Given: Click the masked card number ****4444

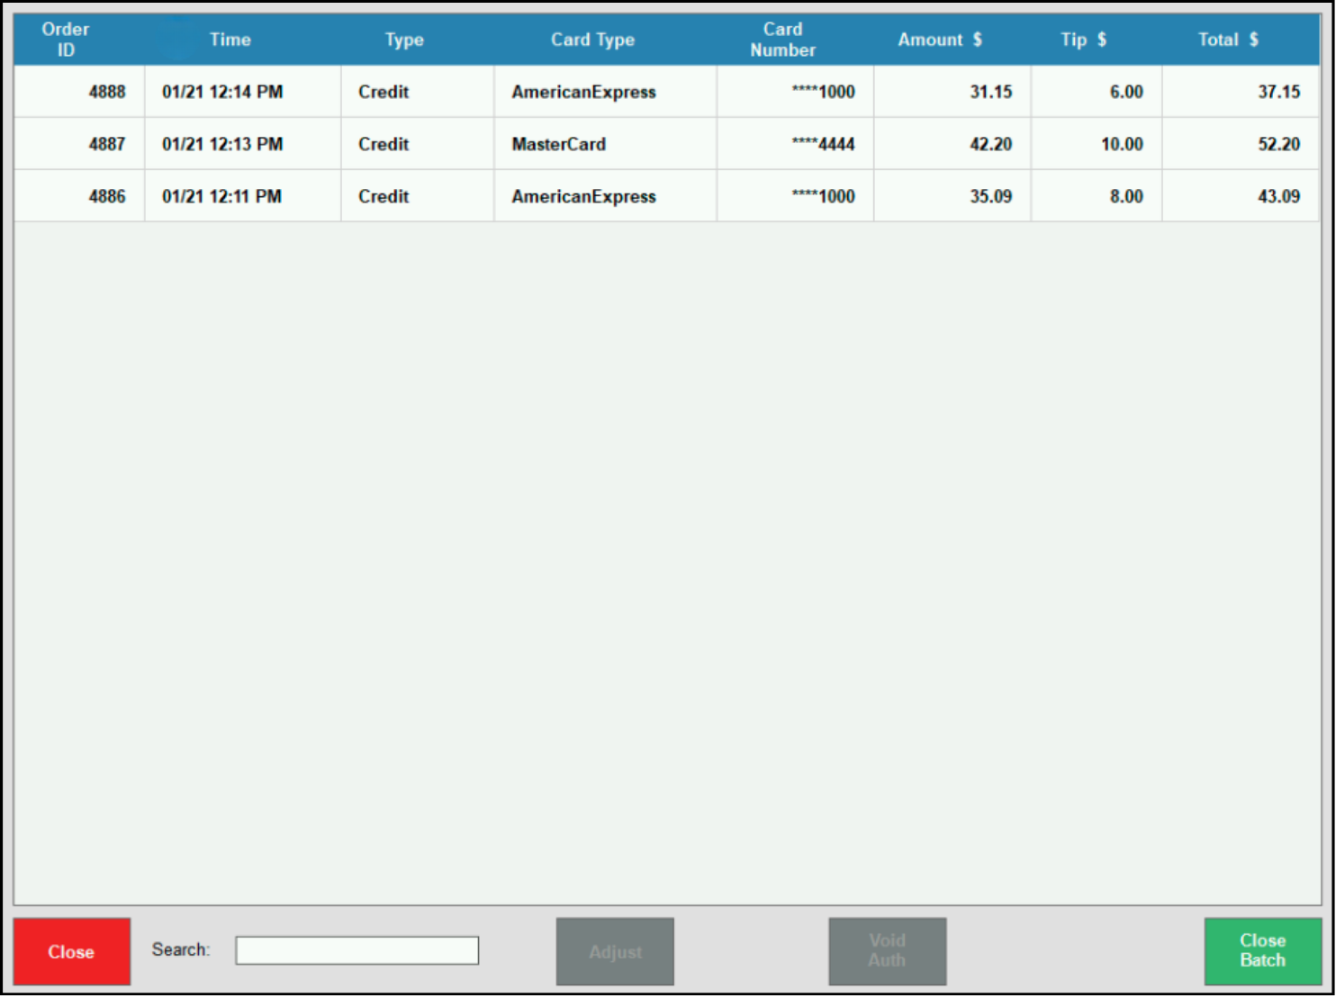Looking at the screenshot, I should [822, 143].
